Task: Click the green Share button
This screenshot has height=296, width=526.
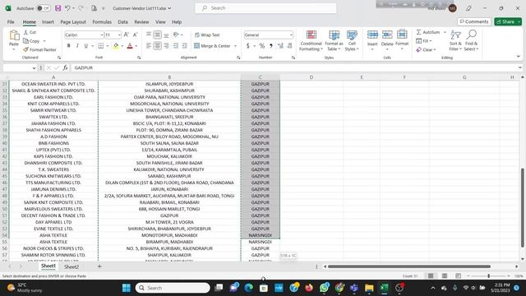Action: [x=508, y=21]
